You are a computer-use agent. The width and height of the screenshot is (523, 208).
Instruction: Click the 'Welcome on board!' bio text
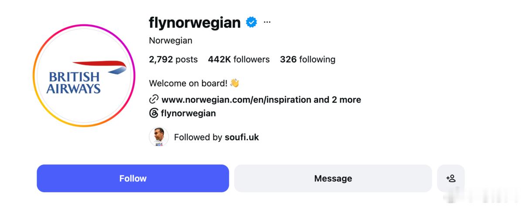coord(189,83)
